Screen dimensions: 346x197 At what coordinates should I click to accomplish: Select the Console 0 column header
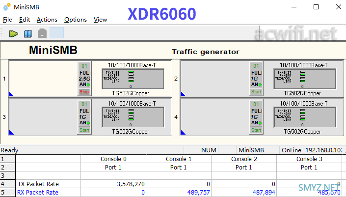click(113, 159)
